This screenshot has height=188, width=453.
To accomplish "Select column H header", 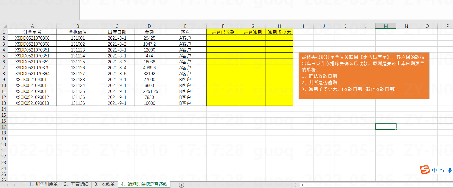I will [279, 26].
